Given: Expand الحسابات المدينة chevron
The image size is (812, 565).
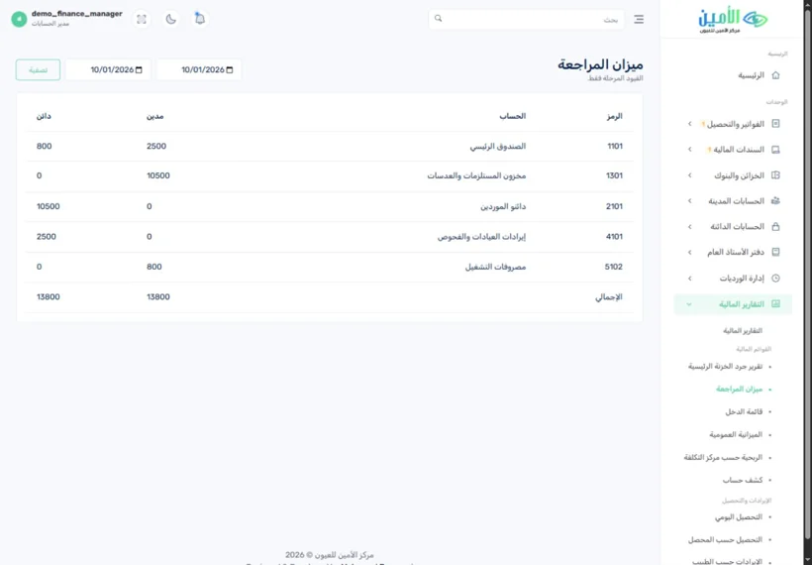Looking at the screenshot, I should 689,200.
